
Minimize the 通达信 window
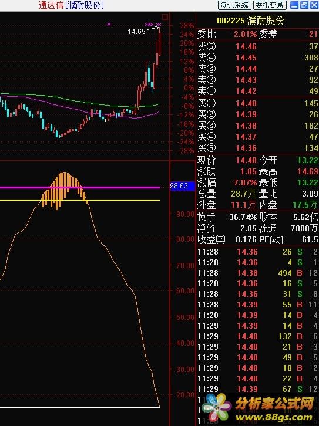[x=294, y=5]
